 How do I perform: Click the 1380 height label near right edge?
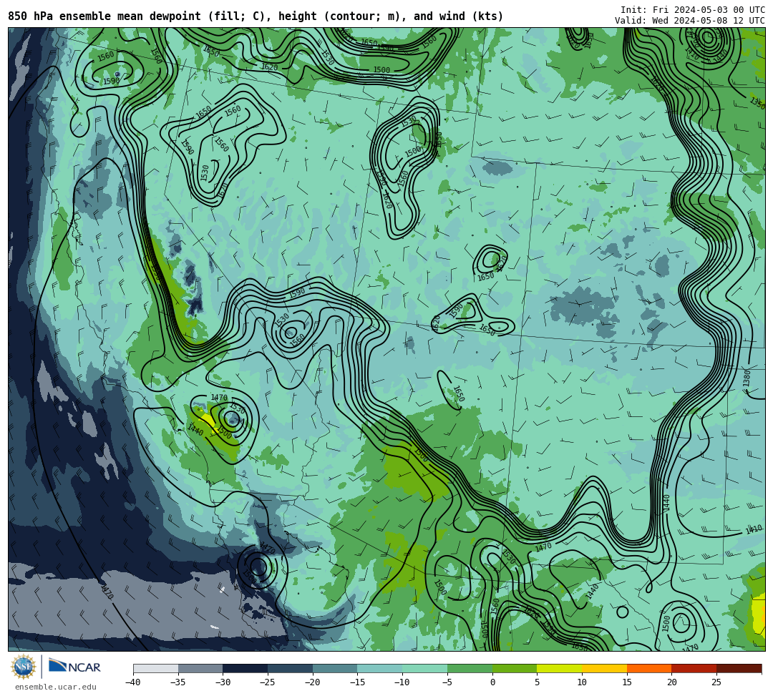pos(747,378)
